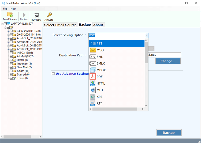The height and width of the screenshot is (143, 201).
Task: Uncheck the Spam (15) folder checkbox
Action: tap(11, 71)
